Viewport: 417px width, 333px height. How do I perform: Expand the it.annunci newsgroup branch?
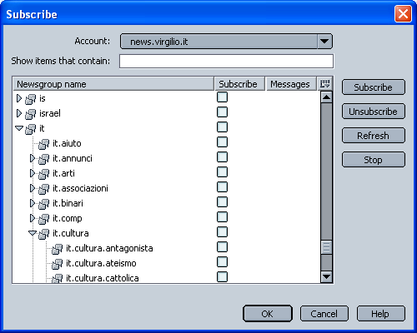point(33,158)
